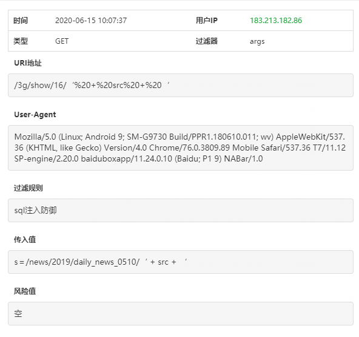The image size is (359, 337).
Task: Click the User-Agent string box
Action: tap(181, 148)
